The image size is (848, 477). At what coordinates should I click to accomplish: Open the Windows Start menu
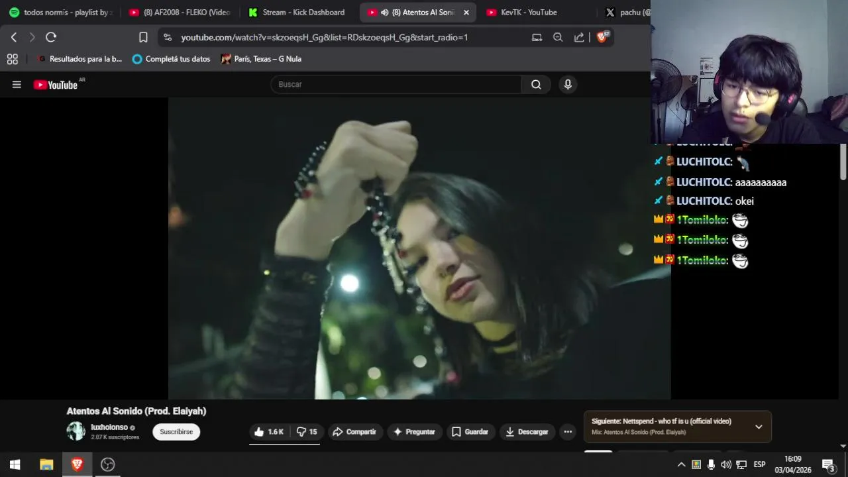[15, 464]
